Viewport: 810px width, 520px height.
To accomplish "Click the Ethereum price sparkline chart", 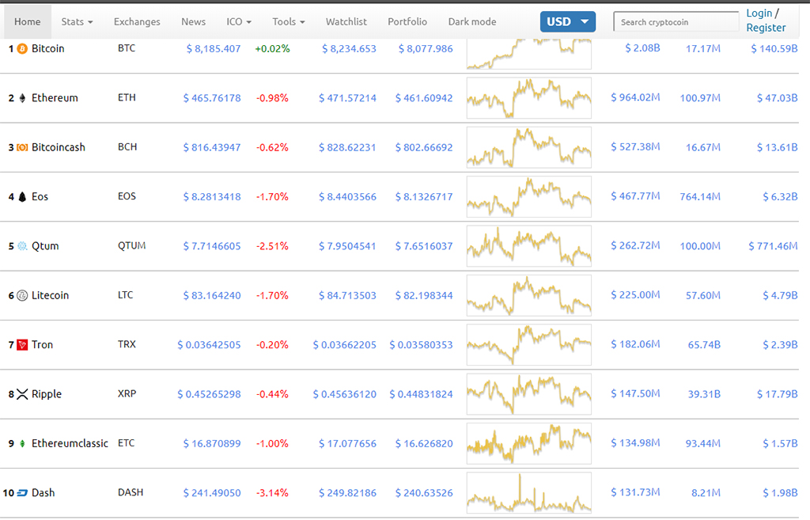I will coord(529,98).
